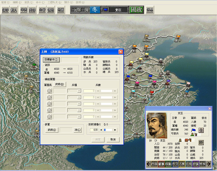Viewport: 217px width, 171px height.
Task: Click the 載入 load toolbar button
Action: [x=14, y=10]
